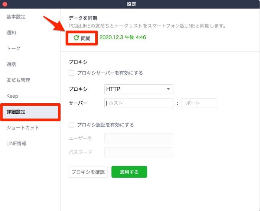This screenshot has height=211, width=260.
Task: Click the ユーザー名 input field
Action: tap(139, 138)
